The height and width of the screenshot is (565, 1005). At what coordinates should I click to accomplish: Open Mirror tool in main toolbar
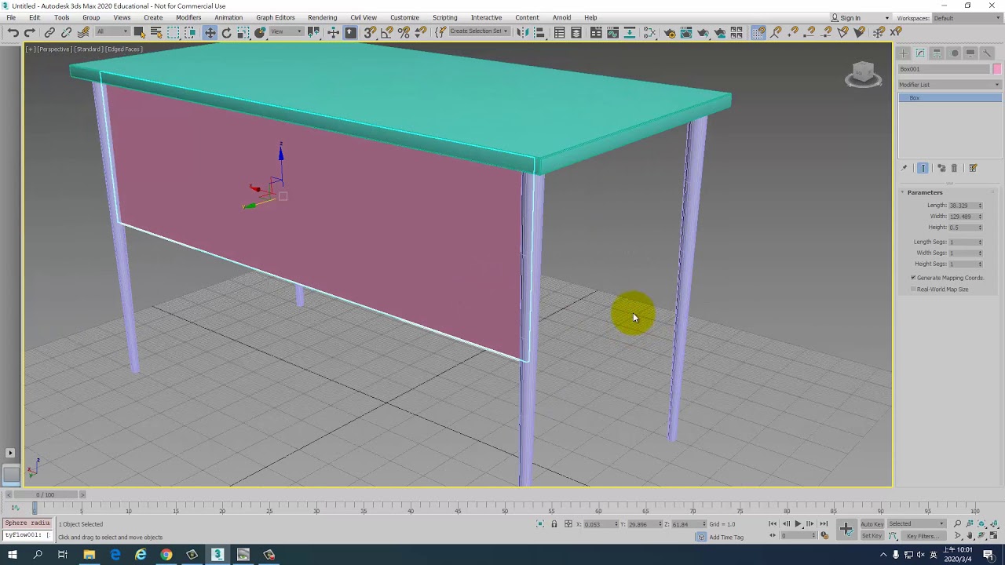(x=522, y=32)
